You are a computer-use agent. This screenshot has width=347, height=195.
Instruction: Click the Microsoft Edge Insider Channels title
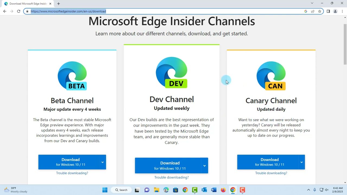(172, 21)
